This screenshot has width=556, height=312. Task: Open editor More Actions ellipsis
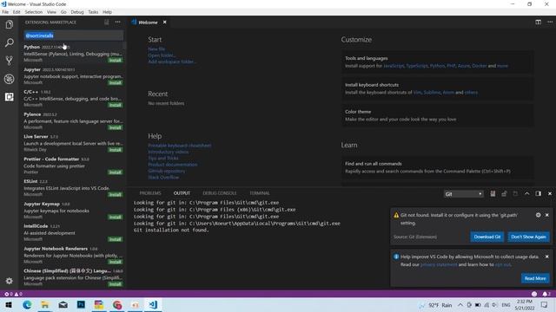[550, 22]
